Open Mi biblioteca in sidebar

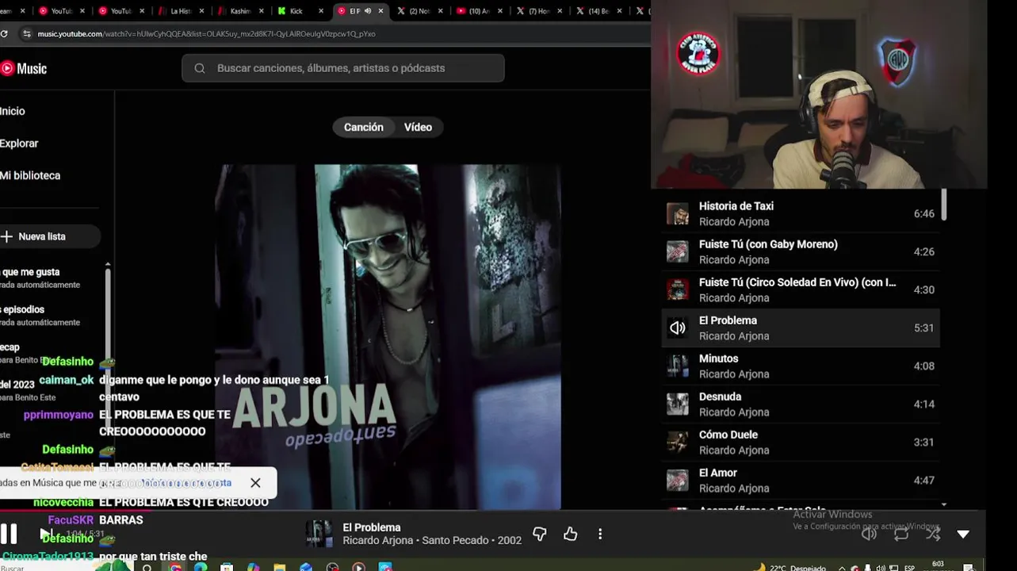click(30, 175)
